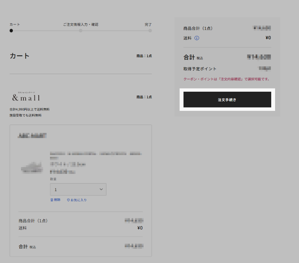Click the final 完了 step dot
The image size is (299, 263).
pos(150,30)
